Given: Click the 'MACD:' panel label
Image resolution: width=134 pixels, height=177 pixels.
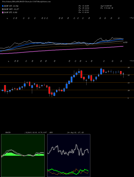Looking at the screenshot, I should [x=8, y=132].
